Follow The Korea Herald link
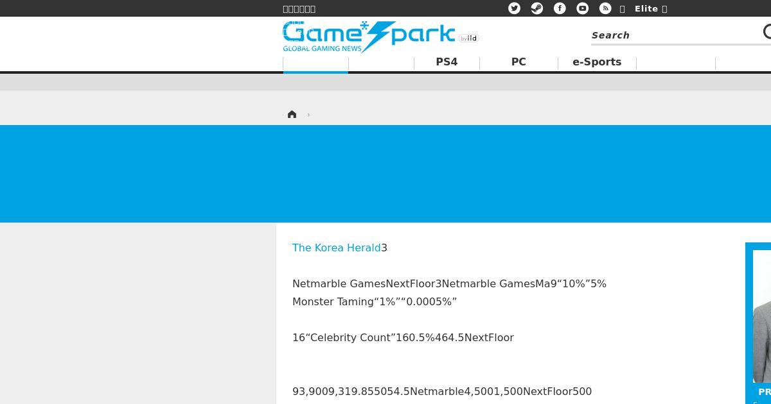Image resolution: width=771 pixels, height=404 pixels. 337,248
